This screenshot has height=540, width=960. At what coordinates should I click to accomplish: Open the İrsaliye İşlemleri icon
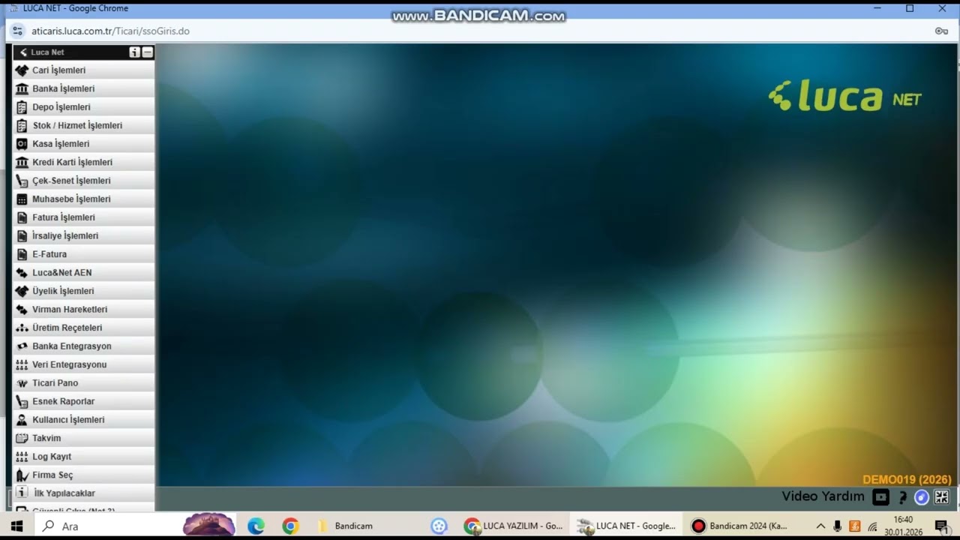tap(22, 235)
